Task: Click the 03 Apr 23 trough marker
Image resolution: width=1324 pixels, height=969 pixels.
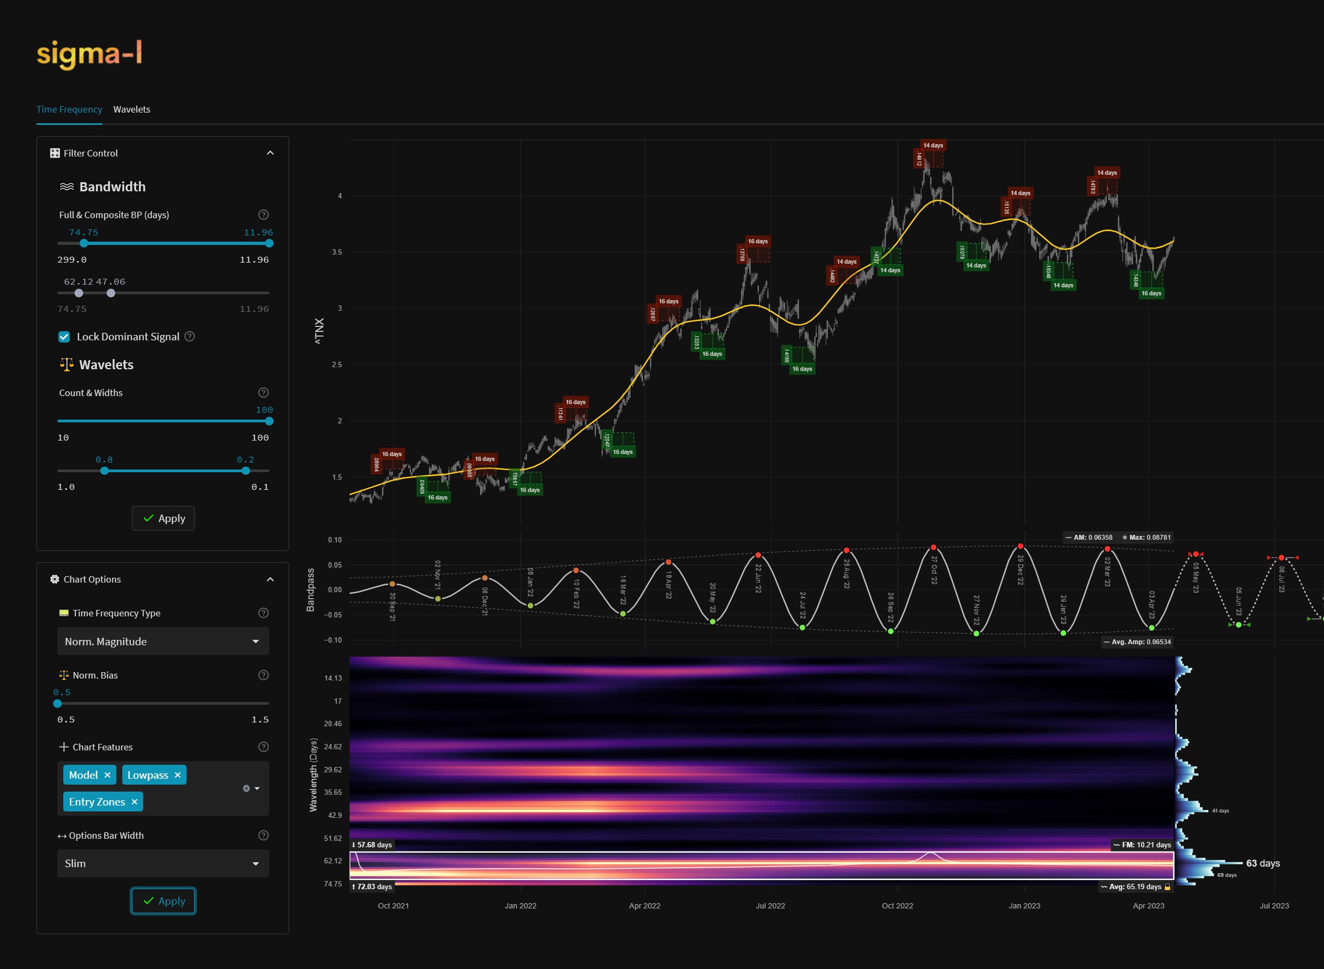Action: click(x=1151, y=628)
